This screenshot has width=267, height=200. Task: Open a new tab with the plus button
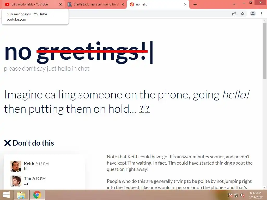coord(195,4)
